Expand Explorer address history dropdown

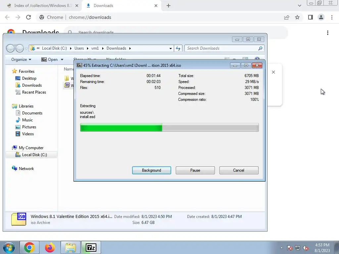pos(170,48)
